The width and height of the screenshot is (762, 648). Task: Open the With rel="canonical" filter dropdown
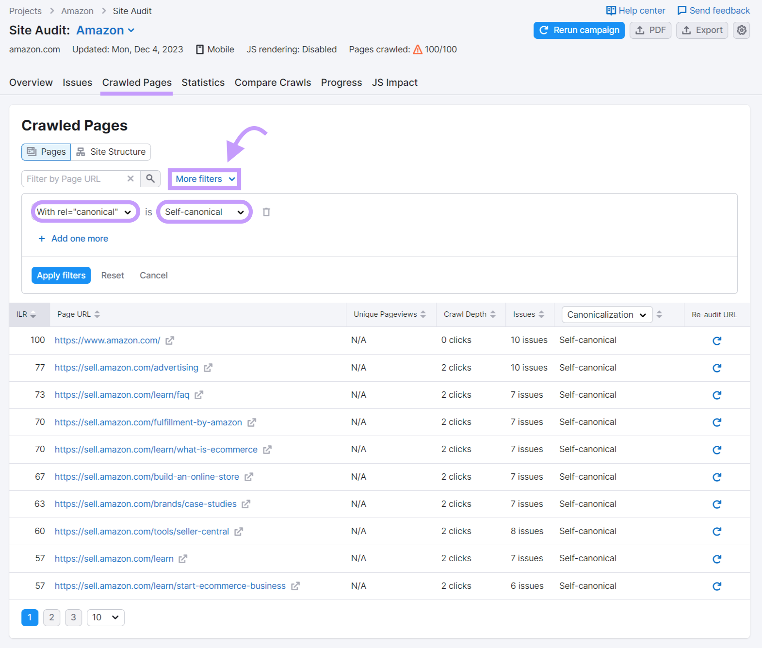(85, 212)
